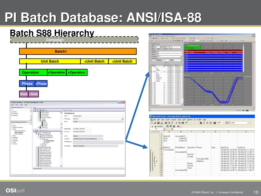Open View menu in PI System Management Tools

pyautogui.click(x=17, y=105)
